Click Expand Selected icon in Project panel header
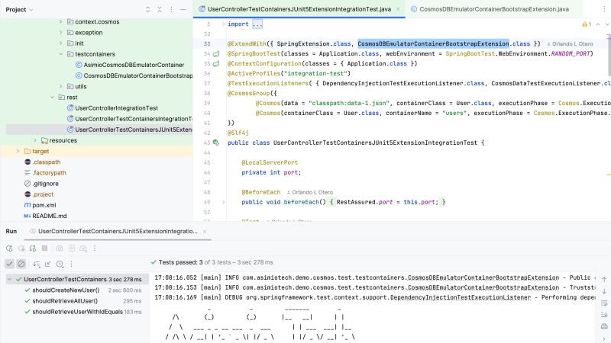611x343 pixels. (x=147, y=9)
